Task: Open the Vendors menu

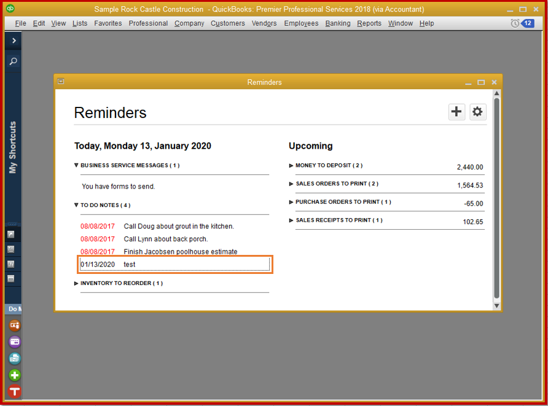Action: point(264,23)
